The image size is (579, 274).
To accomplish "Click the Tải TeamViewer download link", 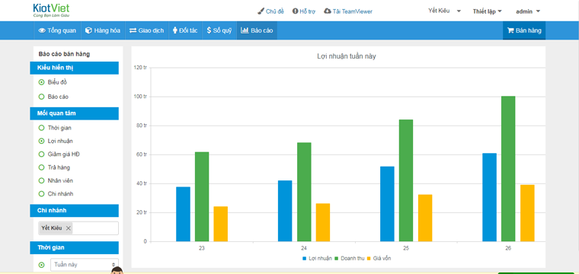I will 348,11.
